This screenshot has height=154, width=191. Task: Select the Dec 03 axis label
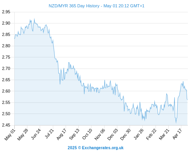coord(113,134)
